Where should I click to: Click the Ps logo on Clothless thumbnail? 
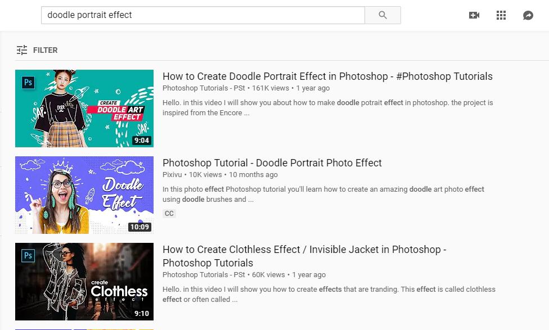(28, 255)
